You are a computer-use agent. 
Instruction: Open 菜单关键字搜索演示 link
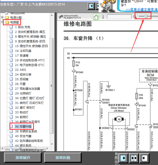click(x=142, y=9)
